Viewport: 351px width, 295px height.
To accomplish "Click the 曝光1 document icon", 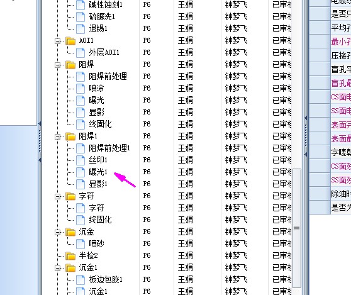I will (x=81, y=172).
